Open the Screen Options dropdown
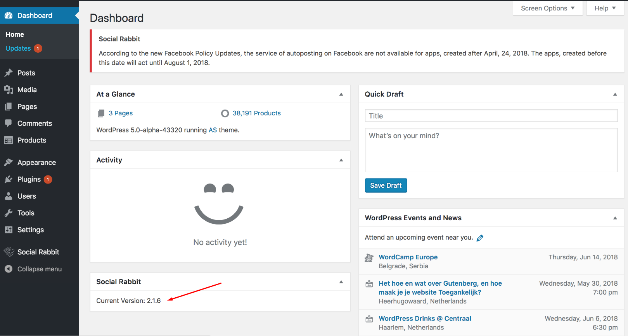This screenshot has height=336, width=628. tap(548, 8)
